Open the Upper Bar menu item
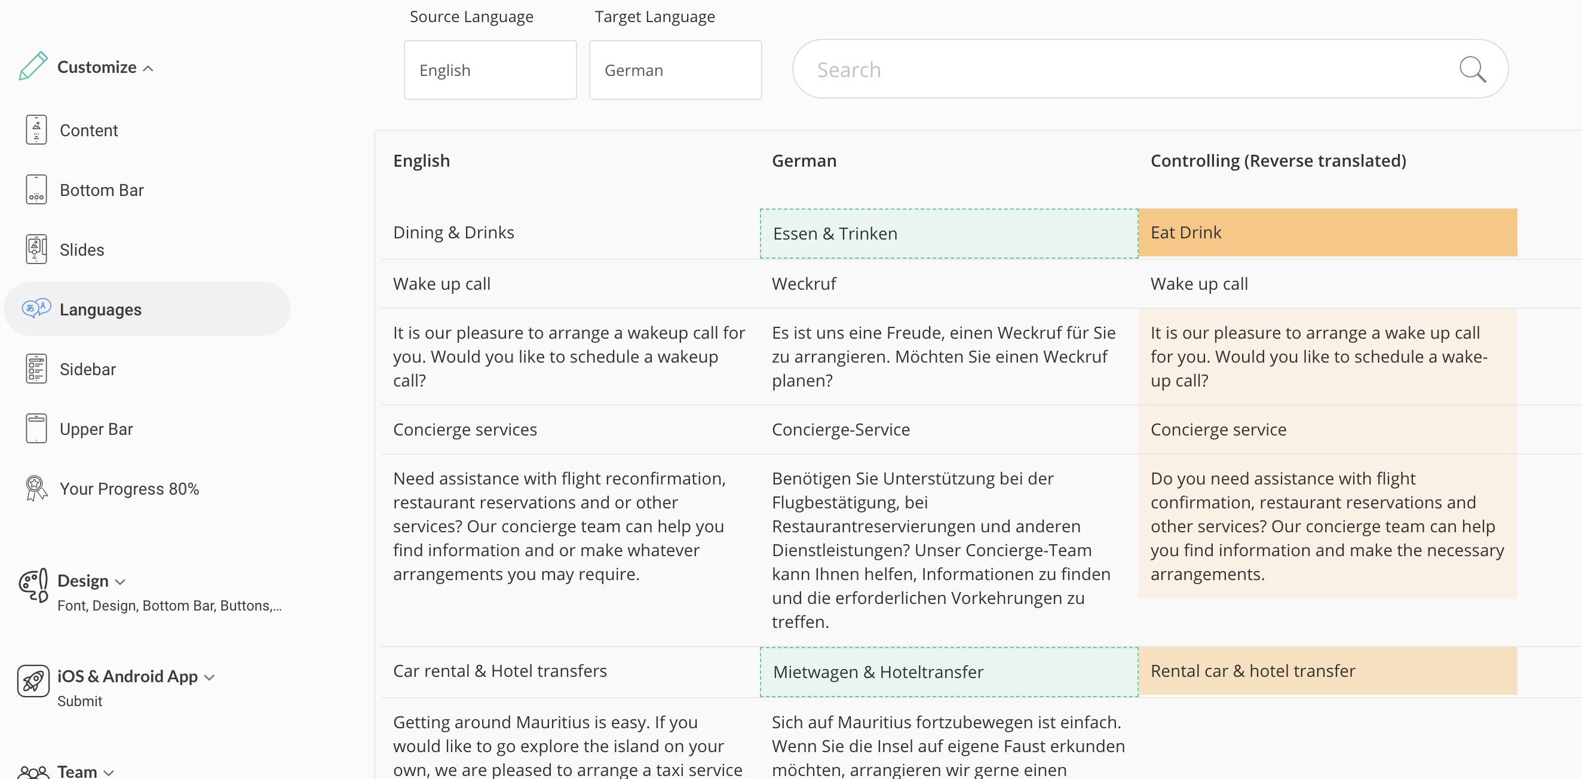The width and height of the screenshot is (1582, 779). pyautogui.click(x=96, y=428)
